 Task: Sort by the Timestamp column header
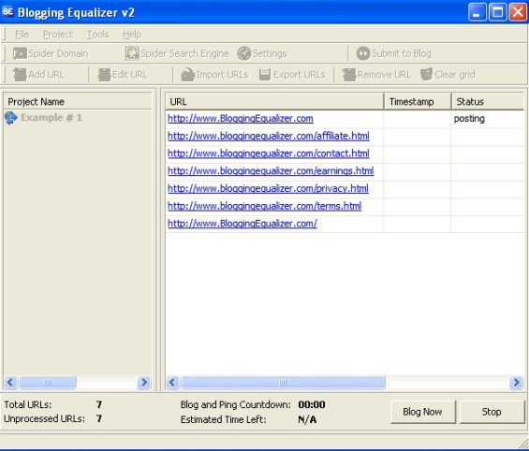pos(418,101)
